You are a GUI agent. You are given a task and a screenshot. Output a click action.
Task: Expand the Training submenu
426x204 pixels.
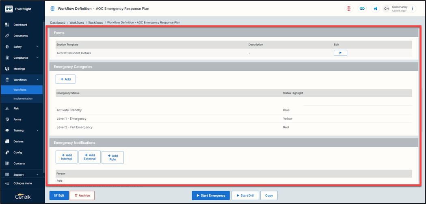pos(37,131)
